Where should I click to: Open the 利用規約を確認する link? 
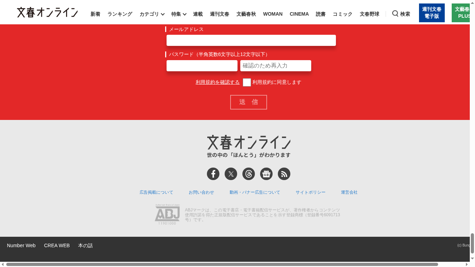point(218,82)
